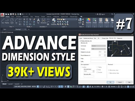Click Round distances to stepper
Viewport: 135px width, 101px height.
tap(105, 55)
